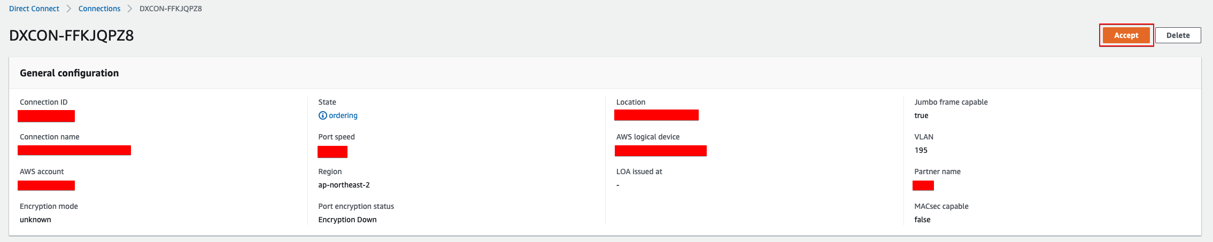Click the ordering state status text
The image size is (1213, 242).
pyautogui.click(x=343, y=115)
